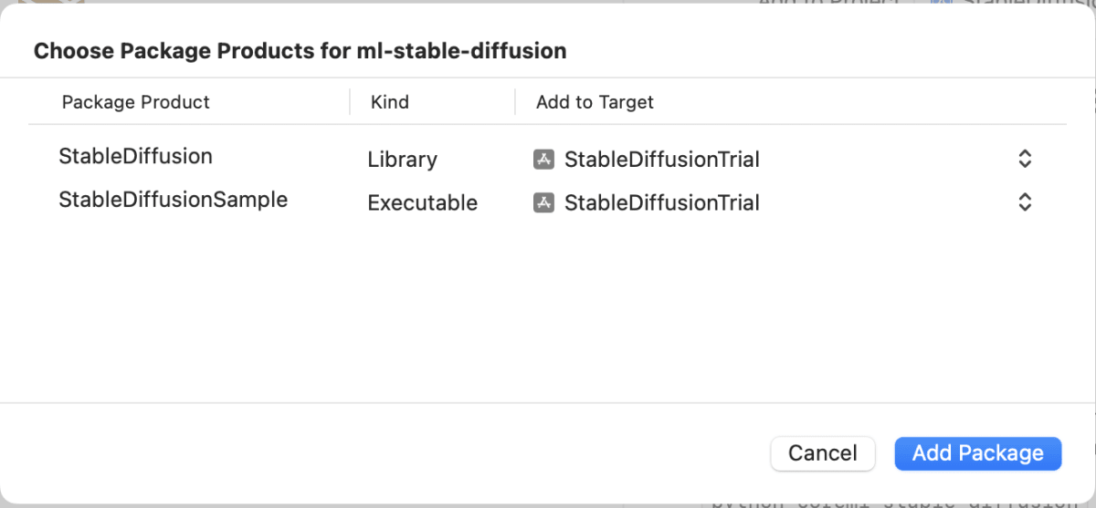Open the target stepper arrows for the StableDiffusion library
1096x508 pixels.
1025,159
